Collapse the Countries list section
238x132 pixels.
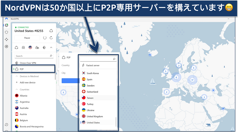[x=17, y=89]
